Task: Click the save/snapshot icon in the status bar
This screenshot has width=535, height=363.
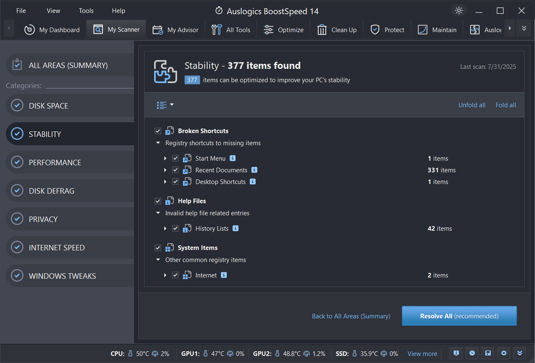Action: [x=487, y=353]
